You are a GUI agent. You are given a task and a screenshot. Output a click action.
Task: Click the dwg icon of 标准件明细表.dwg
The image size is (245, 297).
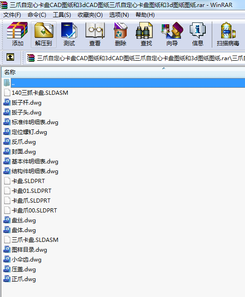(x=7, y=122)
